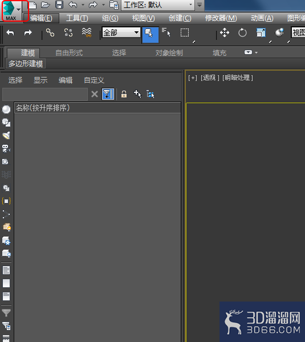The height and width of the screenshot is (342, 305).
Task: Activate the Select and Place sphere tool
Action: [x=279, y=32]
